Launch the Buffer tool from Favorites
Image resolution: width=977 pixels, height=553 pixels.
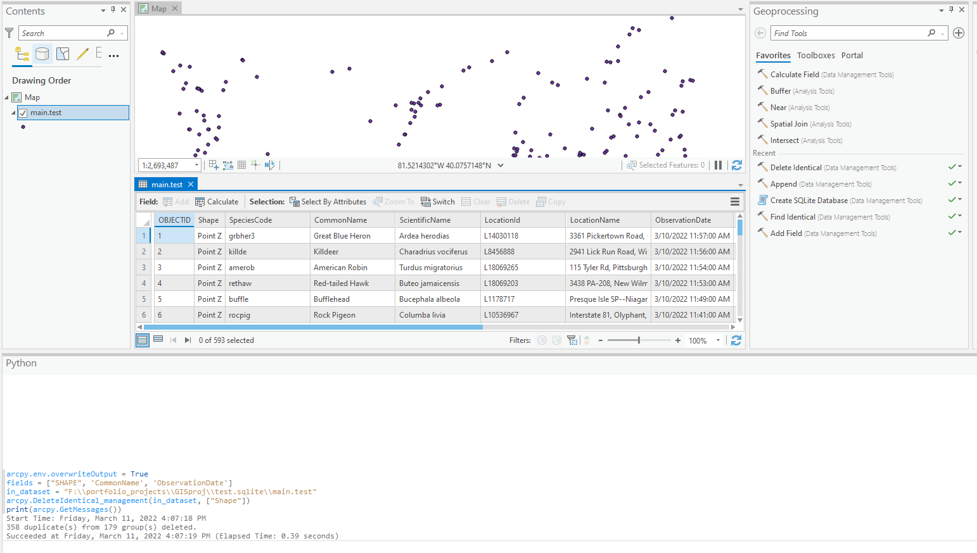tap(780, 90)
